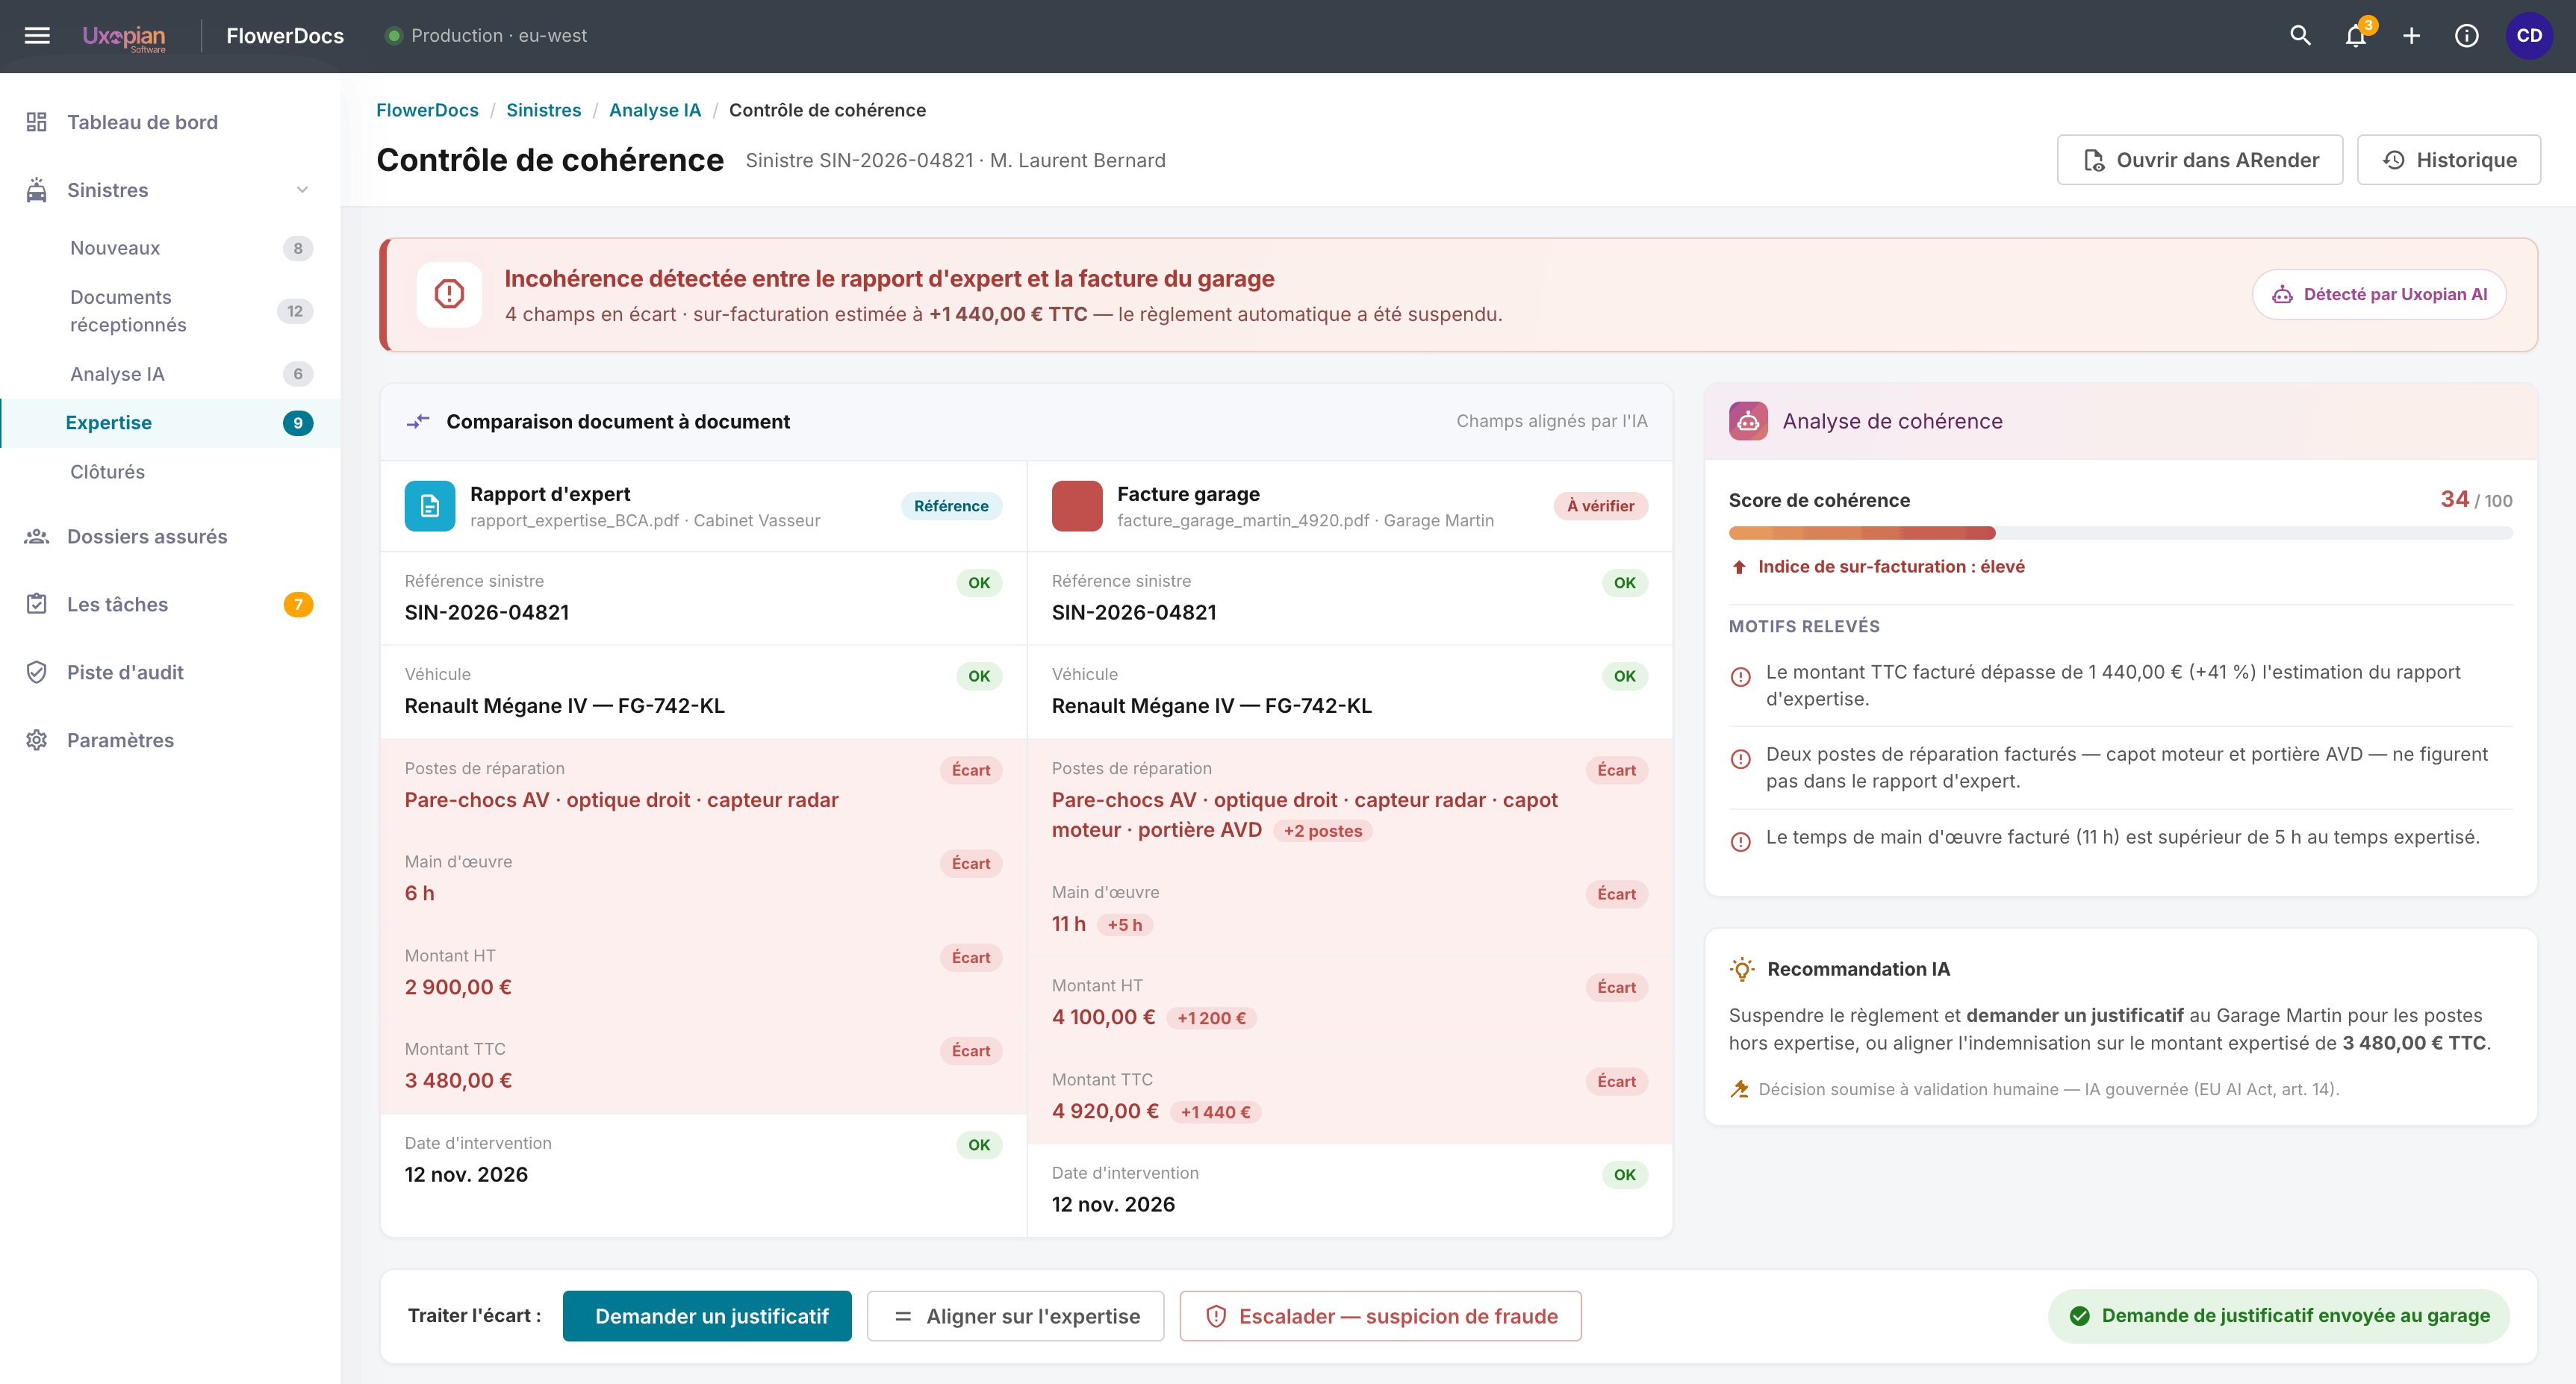Click Ouvrir dans ARender button
The height and width of the screenshot is (1384, 2576).
click(2199, 160)
